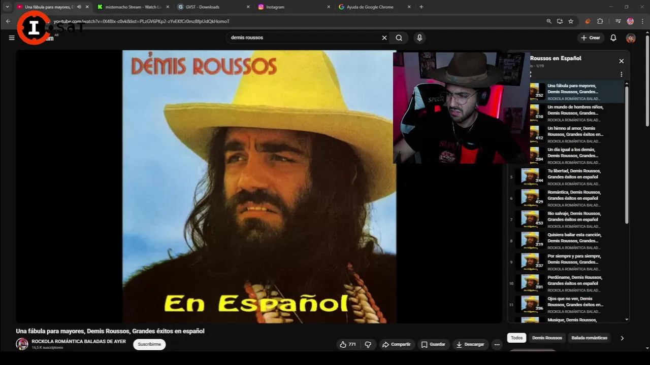The image size is (650, 365).
Task: Dislike the current video
Action: pos(368,344)
